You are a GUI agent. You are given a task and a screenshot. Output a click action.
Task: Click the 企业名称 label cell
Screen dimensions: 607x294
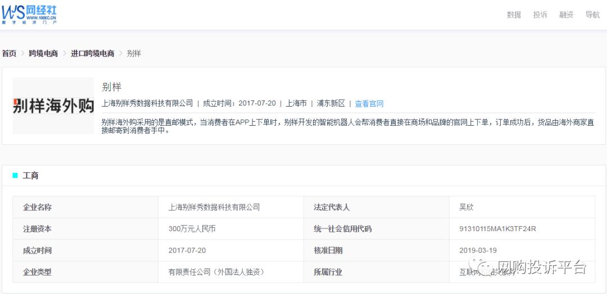coord(85,207)
